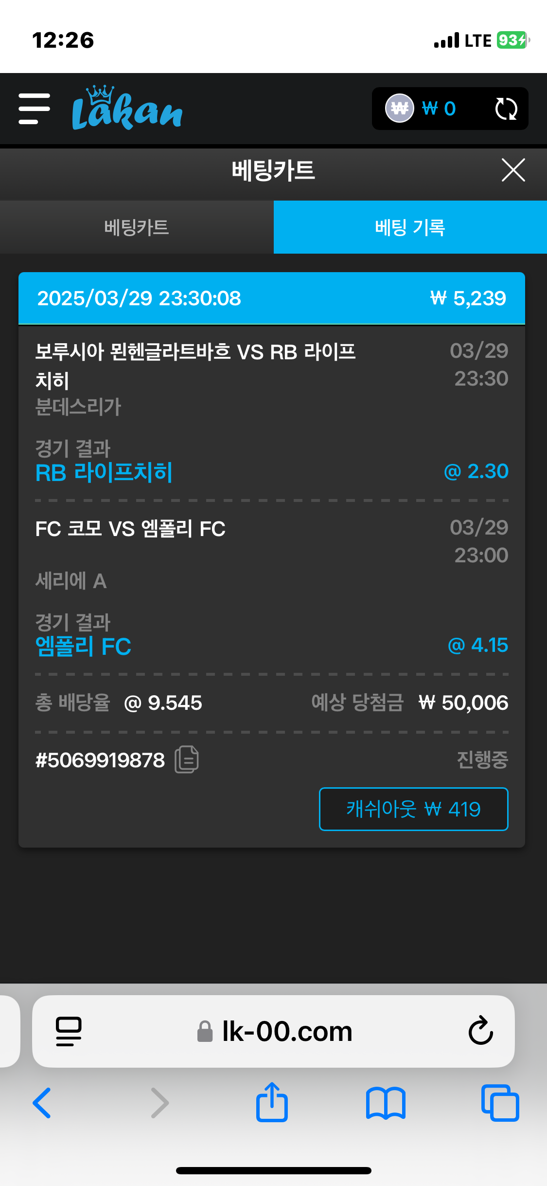The height and width of the screenshot is (1186, 547).
Task: Open Safari bookmarks
Action: pos(386,1103)
